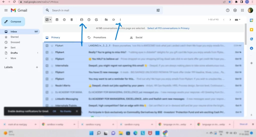Add selected conversations to Tasks
Screen dimensions: 256x137
coord(96,19)
